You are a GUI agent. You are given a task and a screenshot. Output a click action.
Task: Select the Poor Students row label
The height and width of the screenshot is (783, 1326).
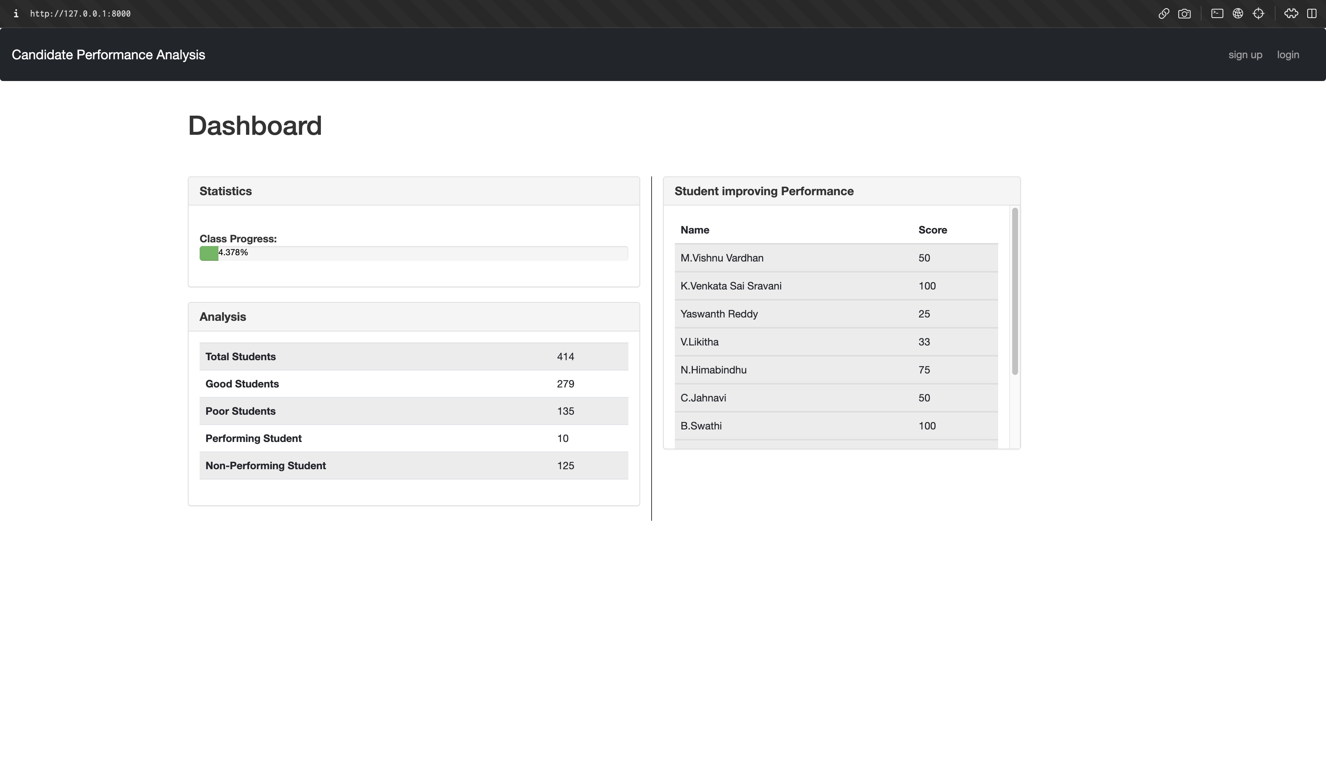(241, 411)
